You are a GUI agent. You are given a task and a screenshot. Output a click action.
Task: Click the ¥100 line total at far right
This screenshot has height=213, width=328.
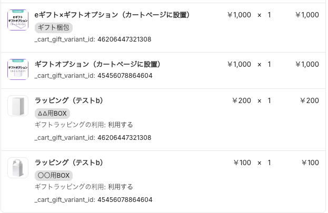pos(310,163)
